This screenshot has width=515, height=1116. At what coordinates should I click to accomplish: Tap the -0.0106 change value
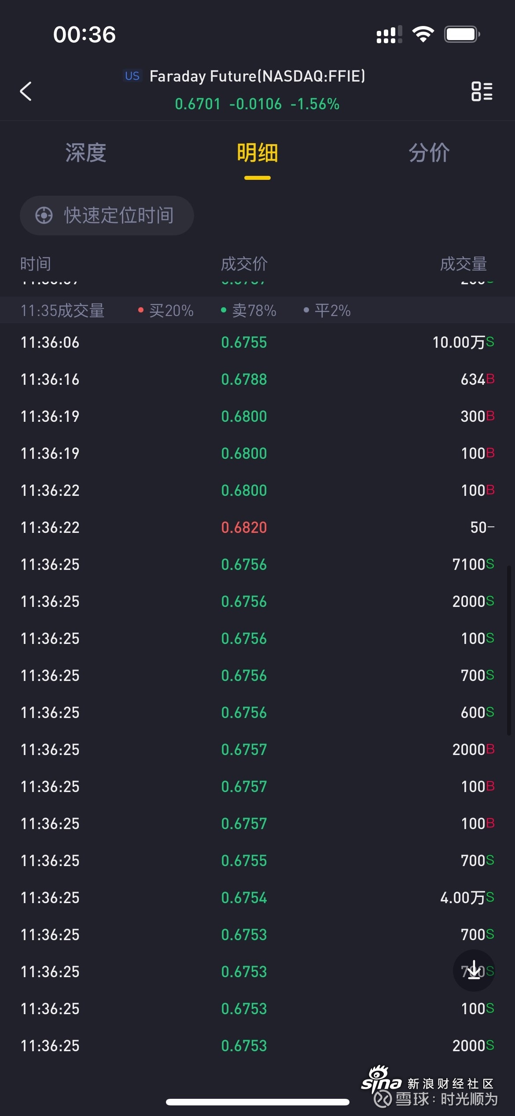pyautogui.click(x=255, y=104)
